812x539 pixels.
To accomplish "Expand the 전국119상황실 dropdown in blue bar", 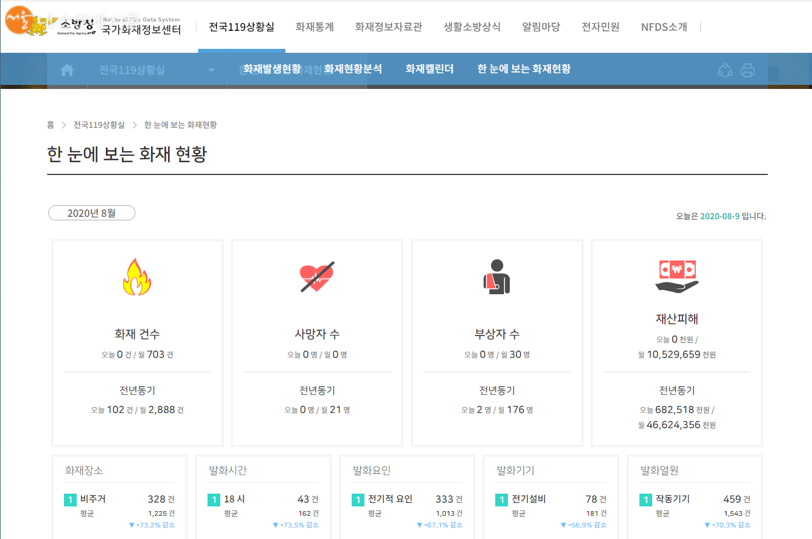I will (x=211, y=70).
